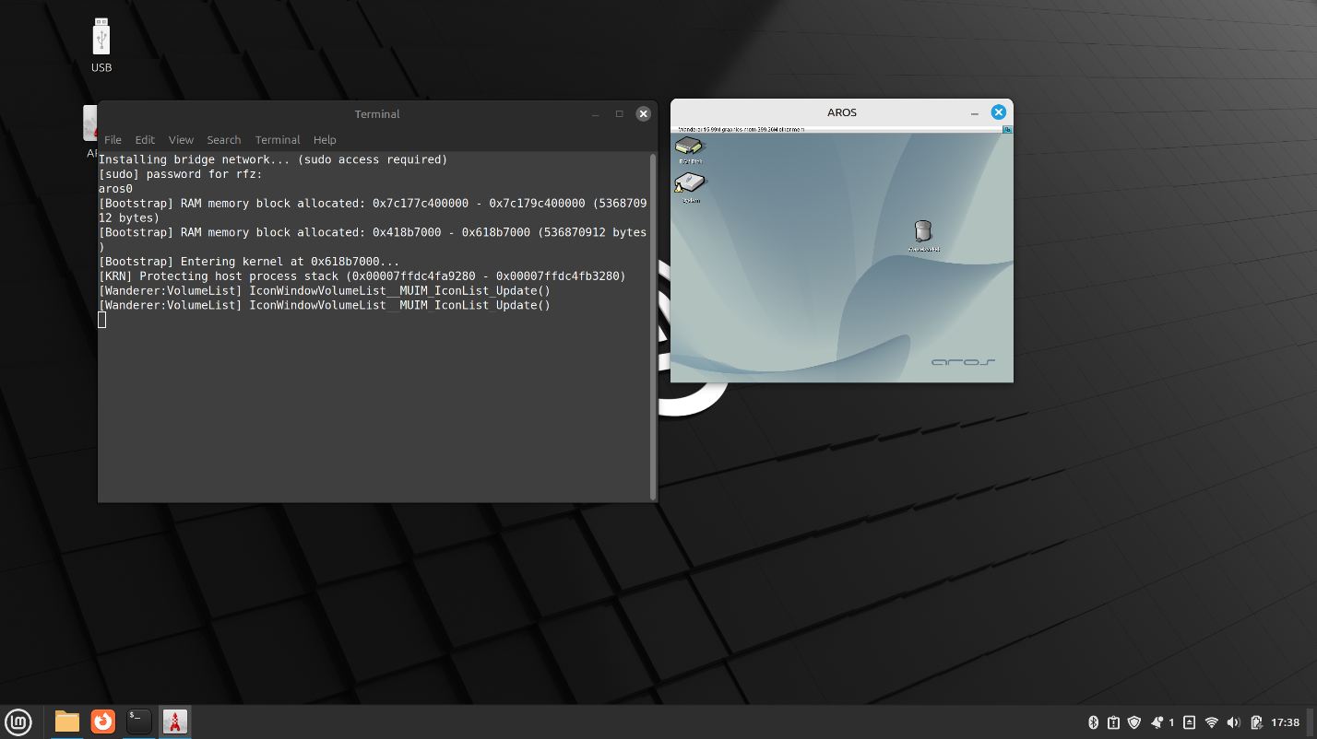Open the battery power tray icon
The image size is (1317, 739).
pos(1256,722)
